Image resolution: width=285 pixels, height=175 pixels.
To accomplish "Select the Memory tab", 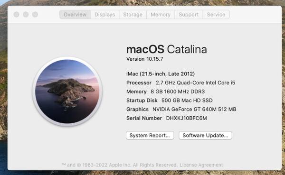I will [161, 15].
